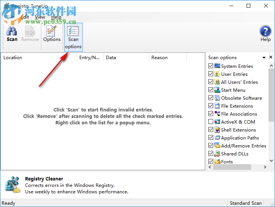Screen dimensions: 275x207
Task: Start a registry scan with the Scan binoculars button
Action: click(x=12, y=34)
